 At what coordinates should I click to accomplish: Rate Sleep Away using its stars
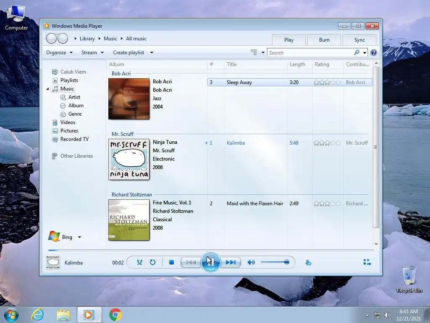point(327,82)
